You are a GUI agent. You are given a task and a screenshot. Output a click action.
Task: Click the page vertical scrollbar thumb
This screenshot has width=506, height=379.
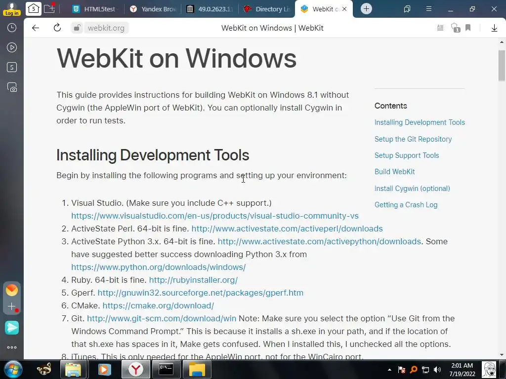coord(502,66)
